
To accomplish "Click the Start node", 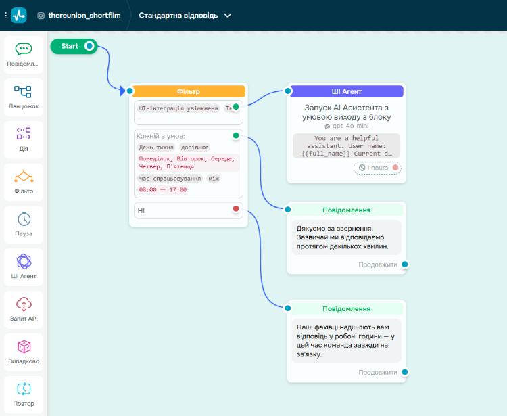I will [74, 46].
